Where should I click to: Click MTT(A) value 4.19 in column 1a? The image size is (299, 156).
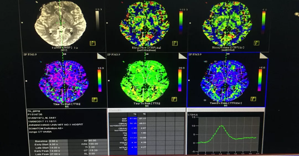coord(134,147)
